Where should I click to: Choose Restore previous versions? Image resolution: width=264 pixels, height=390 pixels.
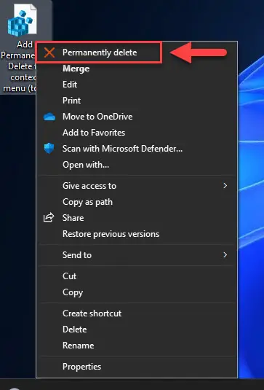click(137, 234)
